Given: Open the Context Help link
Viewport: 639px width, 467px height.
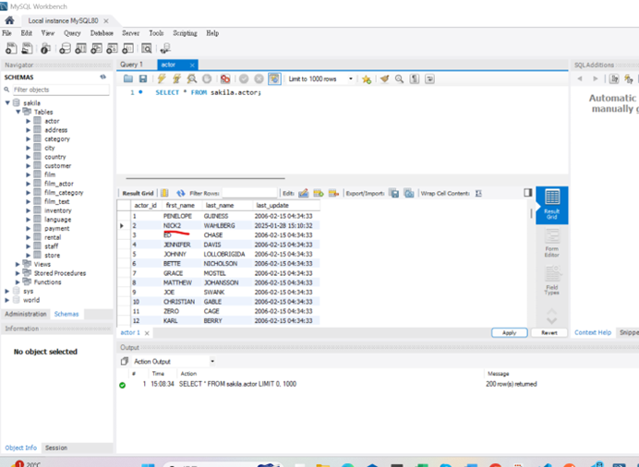Looking at the screenshot, I should tap(593, 332).
